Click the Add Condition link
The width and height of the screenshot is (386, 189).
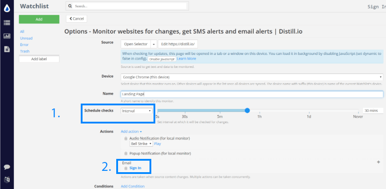[133, 186]
